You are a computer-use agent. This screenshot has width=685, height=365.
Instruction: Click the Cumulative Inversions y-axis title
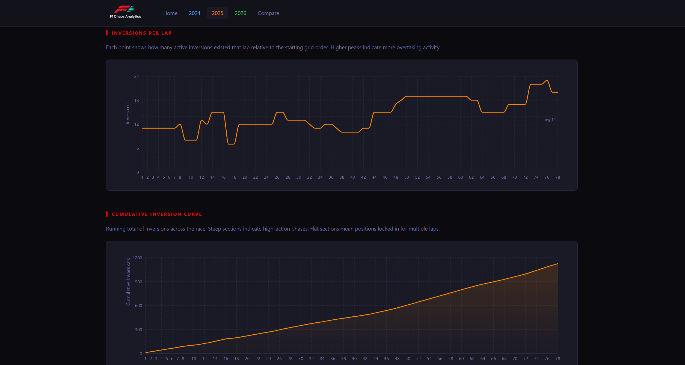pos(128,282)
